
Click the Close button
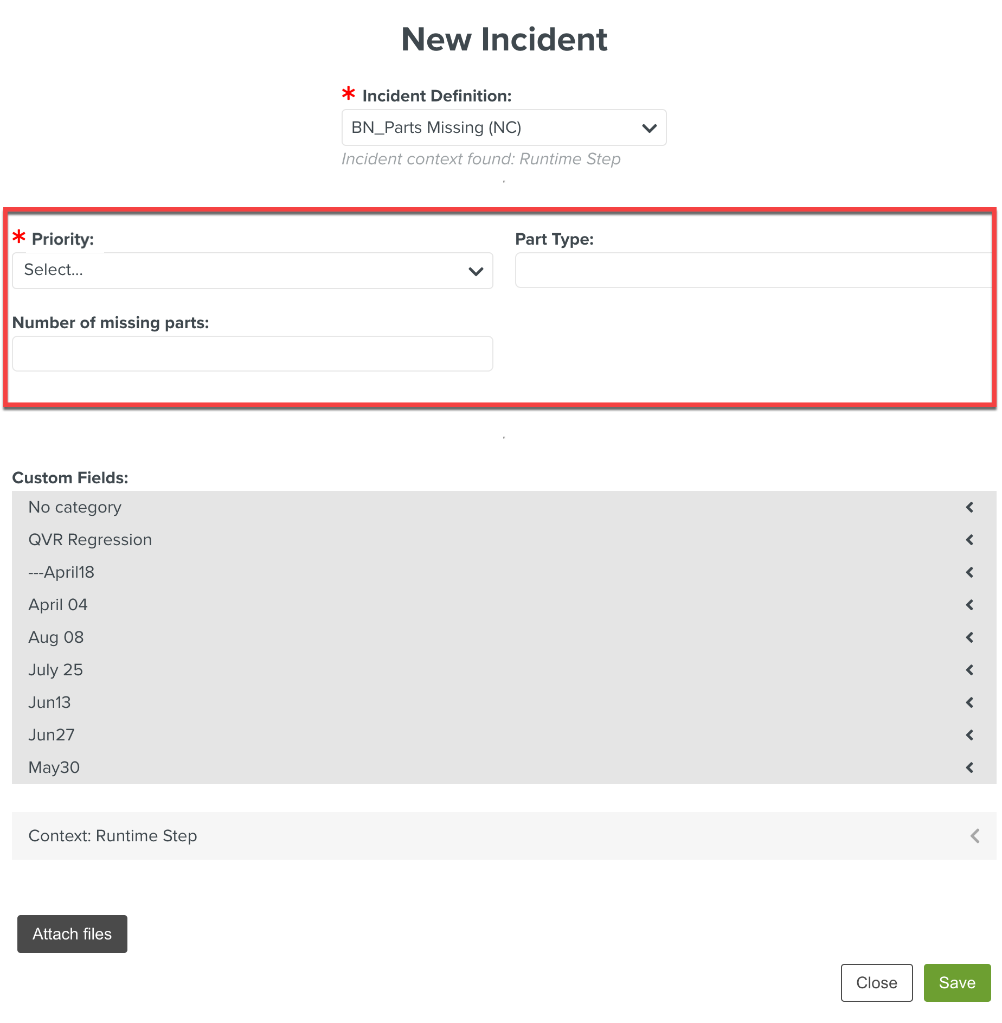pos(877,983)
